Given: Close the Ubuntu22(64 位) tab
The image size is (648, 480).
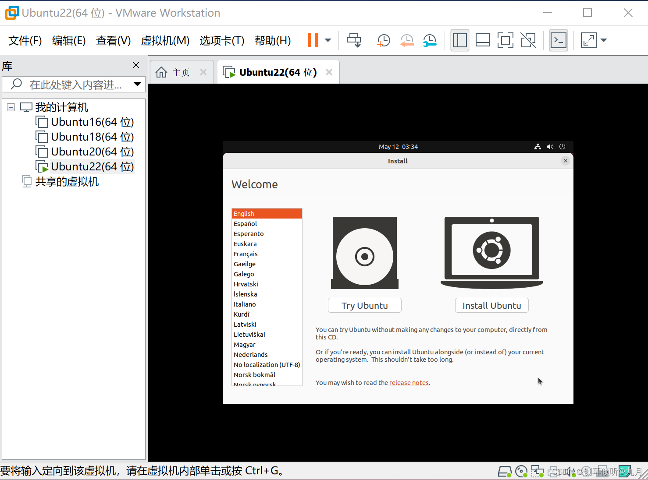Looking at the screenshot, I should click(x=329, y=72).
